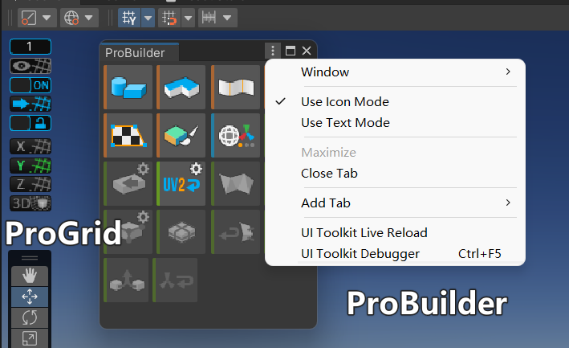Switch to the ProBuilder tab

tap(140, 53)
